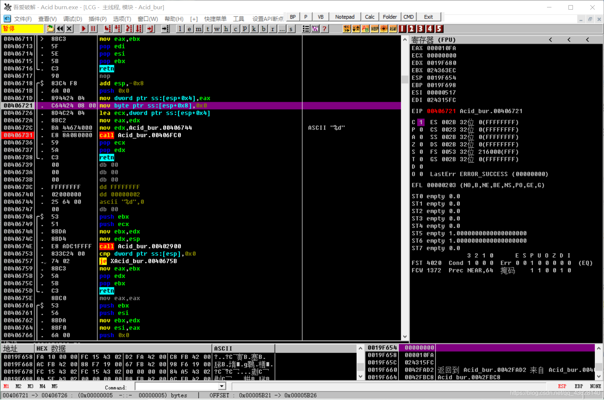
Task: Open Windows list with 'w' button
Action: point(217,29)
